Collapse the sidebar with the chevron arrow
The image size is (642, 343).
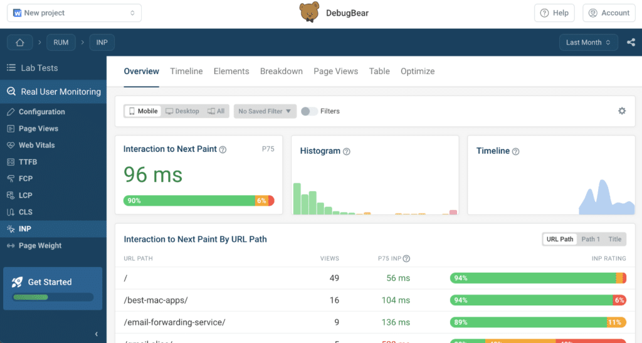point(96,334)
